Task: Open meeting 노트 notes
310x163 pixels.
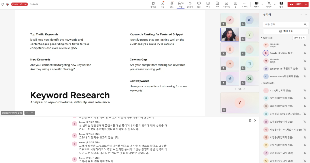Action: tap(217, 4)
